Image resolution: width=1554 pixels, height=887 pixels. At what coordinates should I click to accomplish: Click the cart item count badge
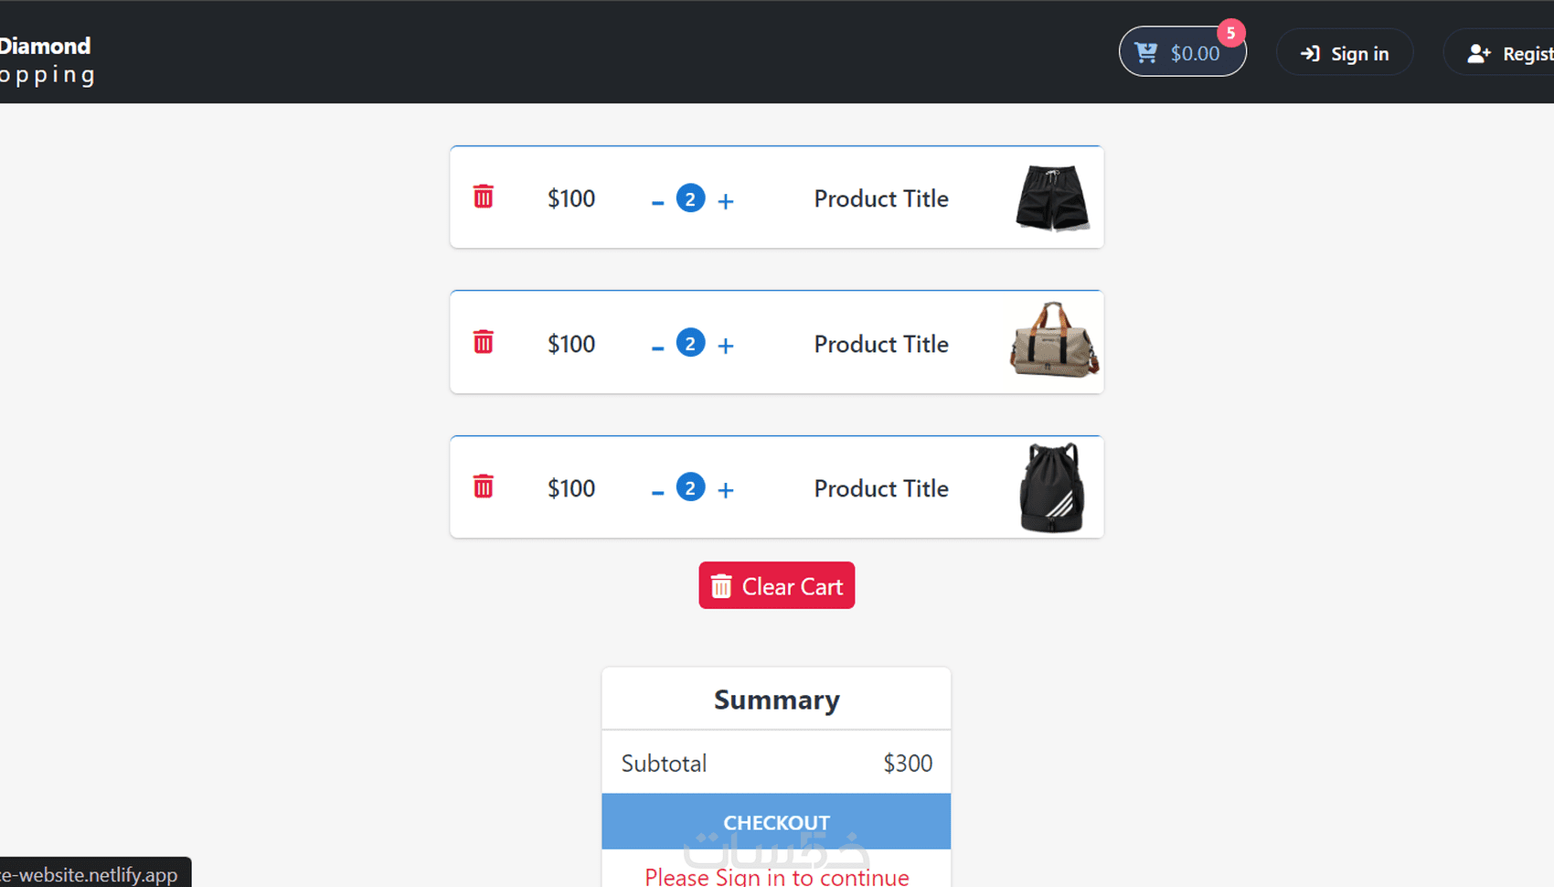(x=1231, y=33)
